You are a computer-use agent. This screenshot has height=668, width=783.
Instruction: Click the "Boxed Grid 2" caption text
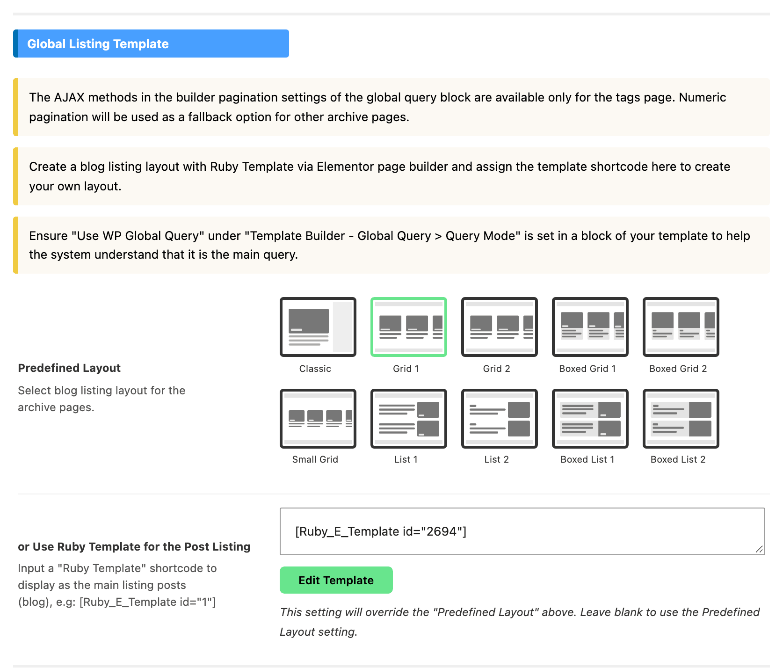coord(678,369)
